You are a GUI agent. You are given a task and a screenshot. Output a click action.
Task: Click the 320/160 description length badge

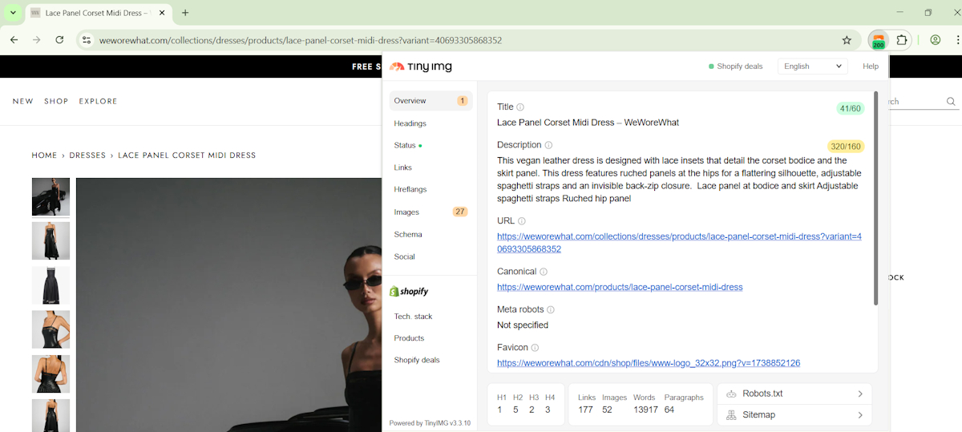[x=846, y=147]
